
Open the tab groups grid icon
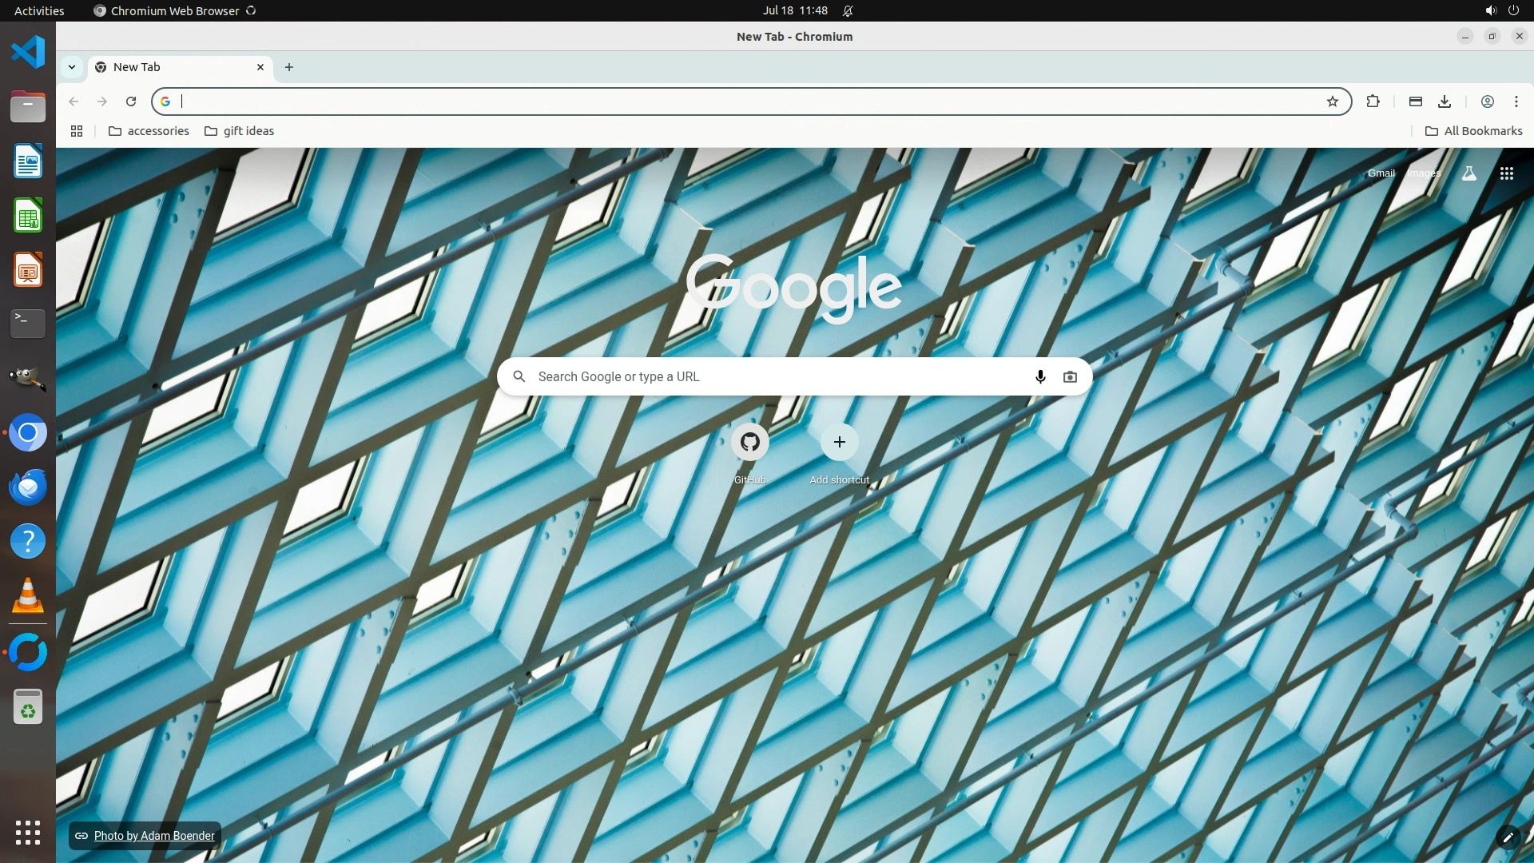point(77,131)
